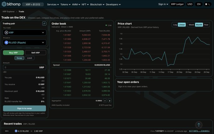Click the Amount (XRP) column header
Viewport: 214px width, 134px height.
pyautogui.click(x=85, y=31)
